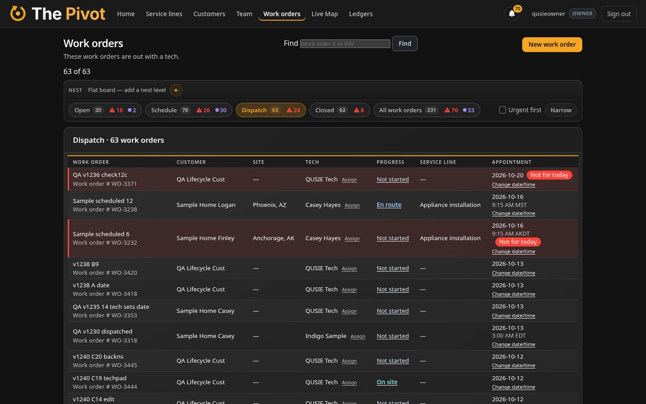Open the Customers page

click(209, 14)
